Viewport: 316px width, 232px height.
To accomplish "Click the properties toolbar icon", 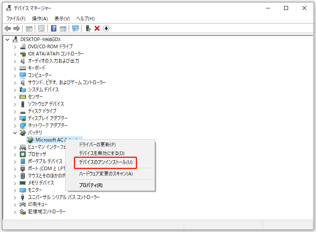I will point(41,28).
